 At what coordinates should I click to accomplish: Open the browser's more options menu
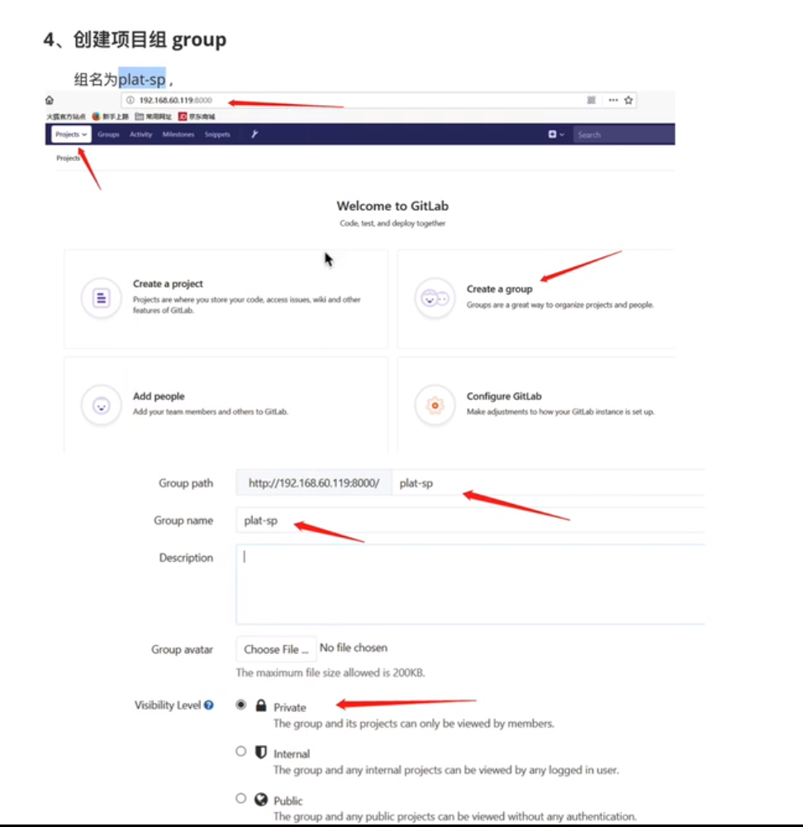611,99
